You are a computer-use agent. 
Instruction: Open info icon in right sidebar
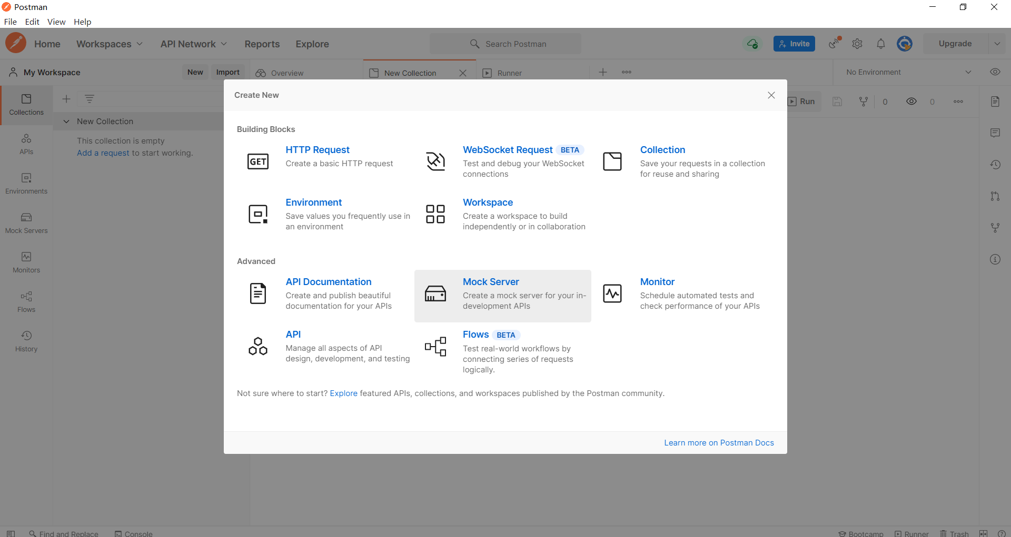(x=995, y=259)
